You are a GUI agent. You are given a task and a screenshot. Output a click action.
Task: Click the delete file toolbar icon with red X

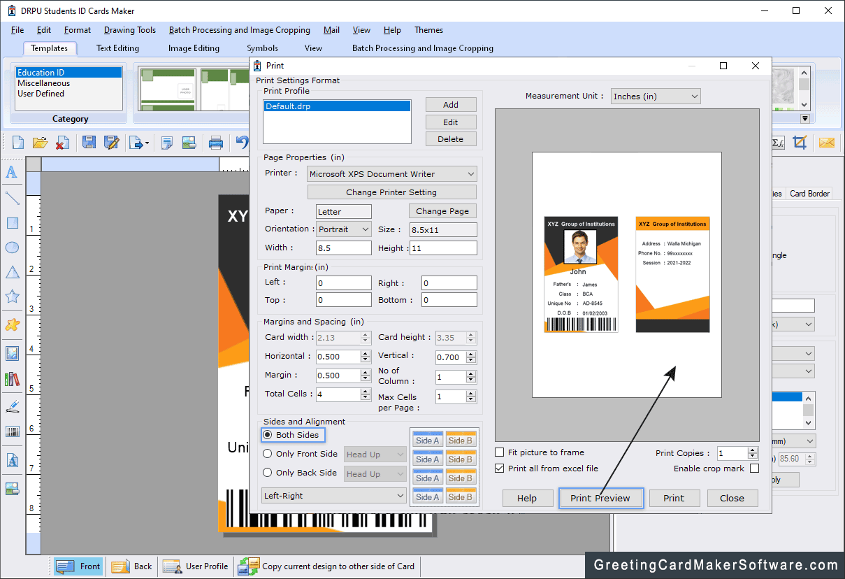[62, 143]
